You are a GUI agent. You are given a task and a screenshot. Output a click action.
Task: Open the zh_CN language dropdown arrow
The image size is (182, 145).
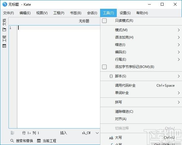coord(97,133)
